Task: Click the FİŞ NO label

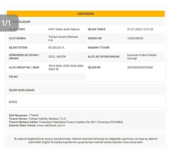Action: pos(13,77)
